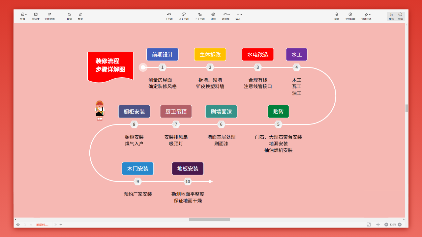Open the 插入 insert dropdown
This screenshot has width=422, height=237.
(x=241, y=14)
